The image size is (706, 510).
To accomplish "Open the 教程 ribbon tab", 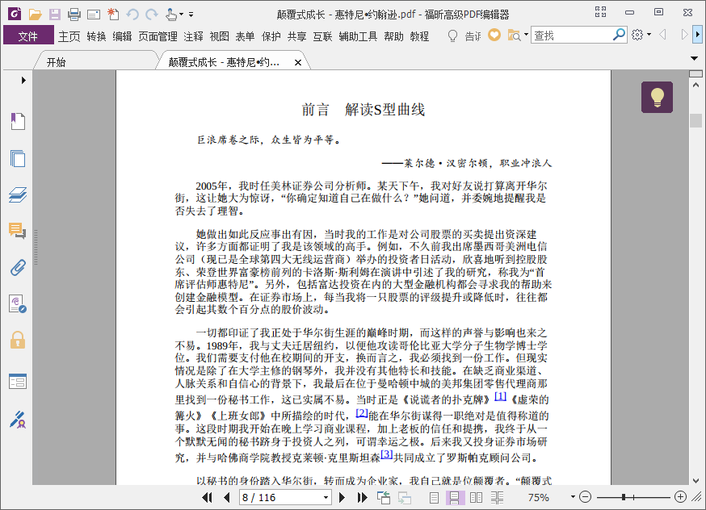I will 419,36.
